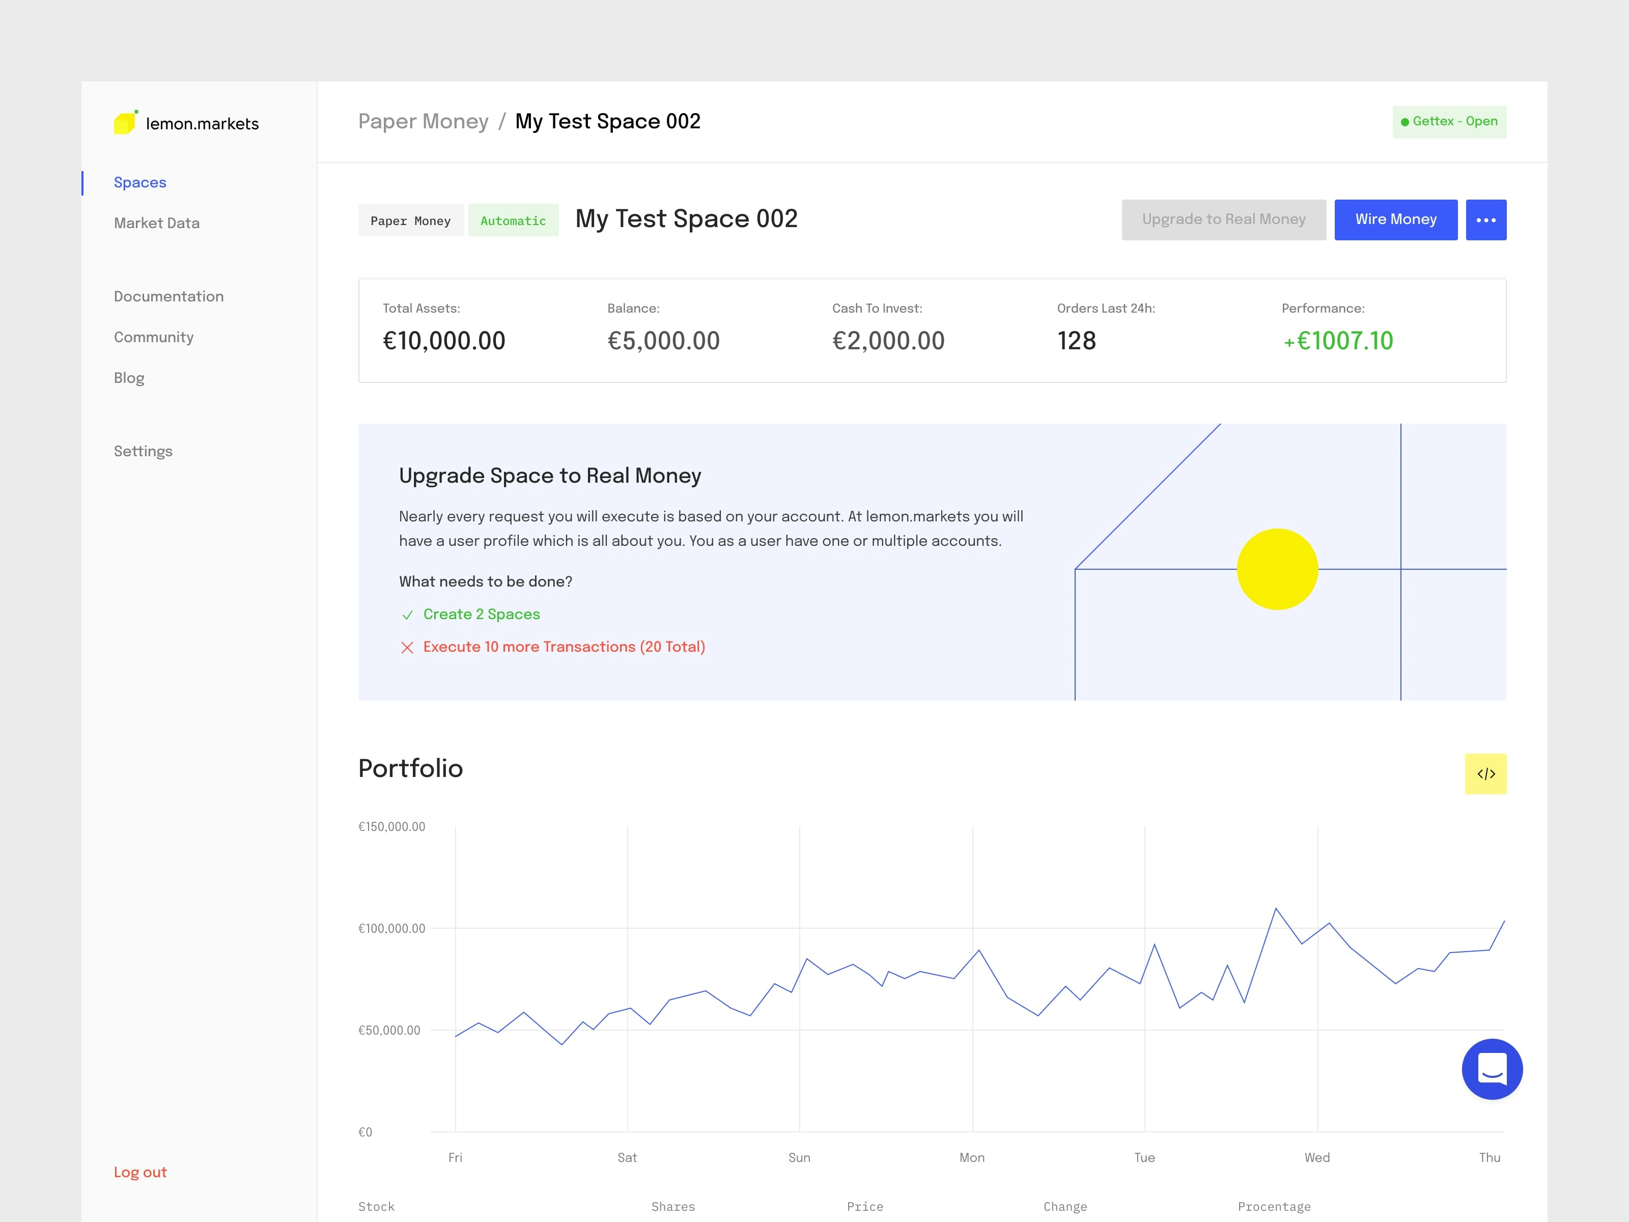Click the Automatic tag
Image resolution: width=1629 pixels, height=1222 pixels.
[513, 220]
